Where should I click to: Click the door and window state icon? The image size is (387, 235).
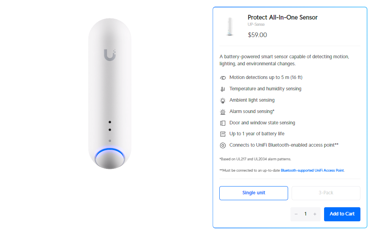coord(223,123)
